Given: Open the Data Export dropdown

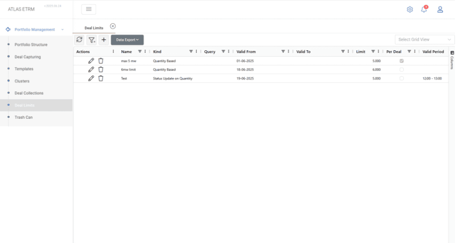Looking at the screenshot, I should (x=127, y=40).
